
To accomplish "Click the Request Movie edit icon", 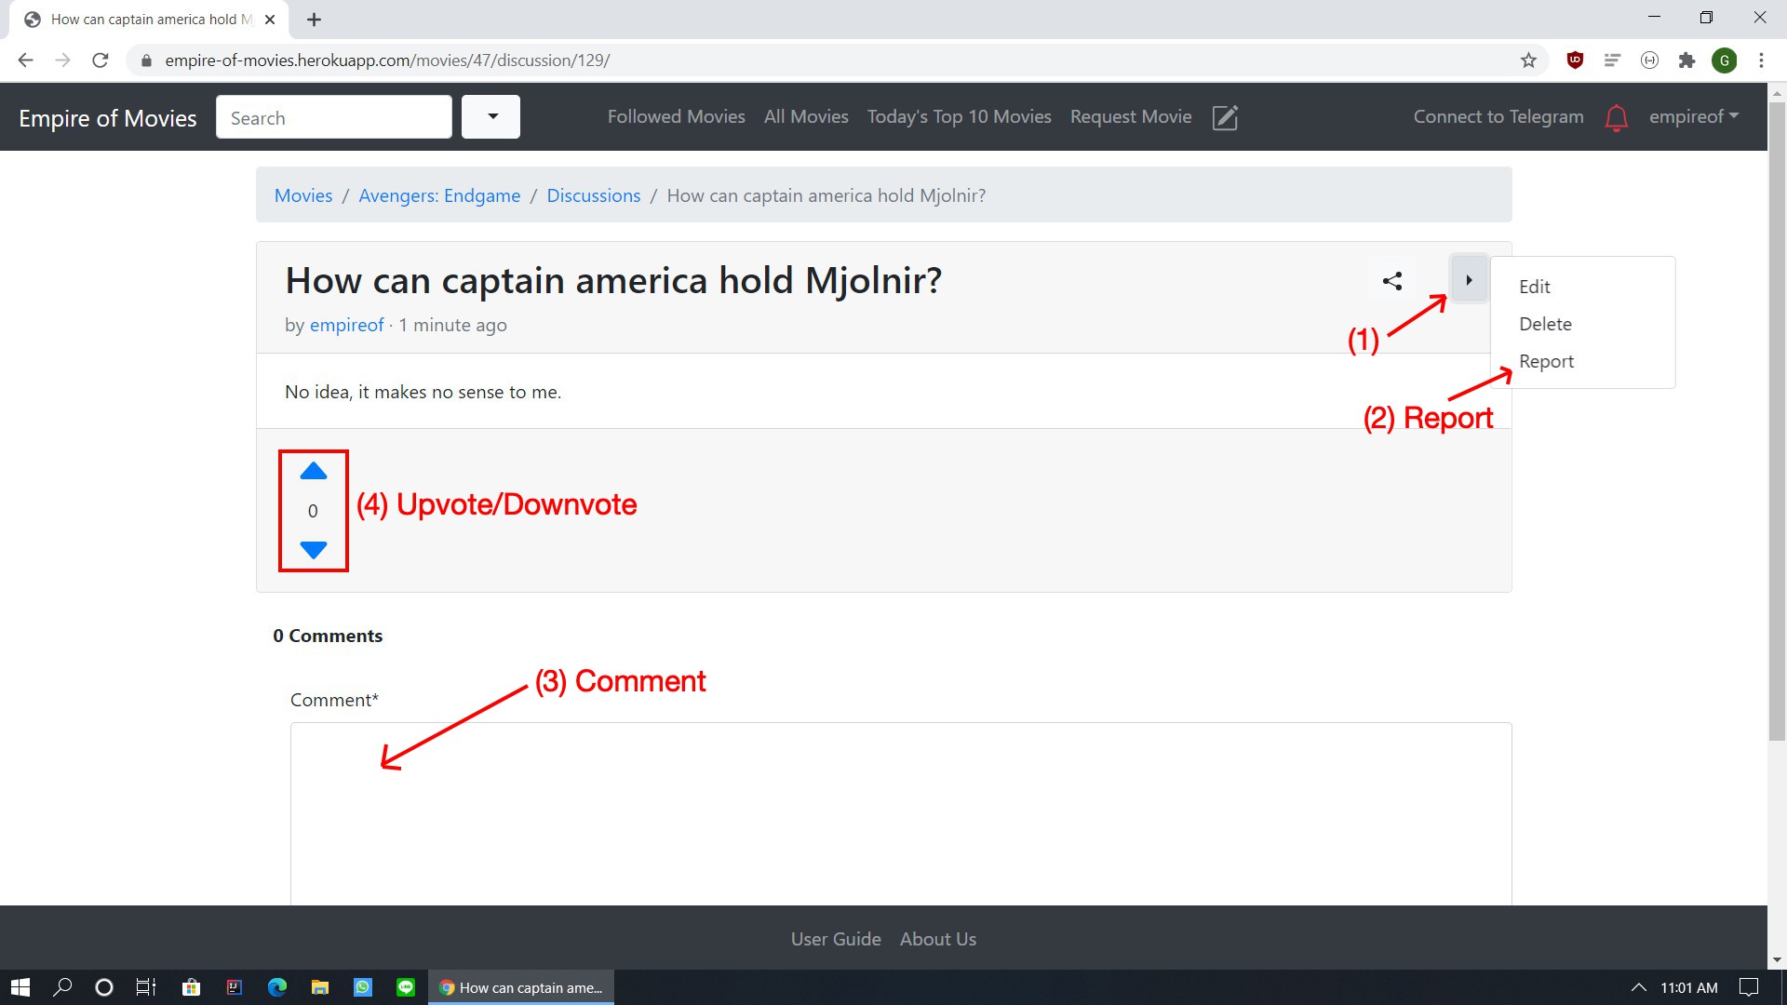I will pyautogui.click(x=1225, y=118).
